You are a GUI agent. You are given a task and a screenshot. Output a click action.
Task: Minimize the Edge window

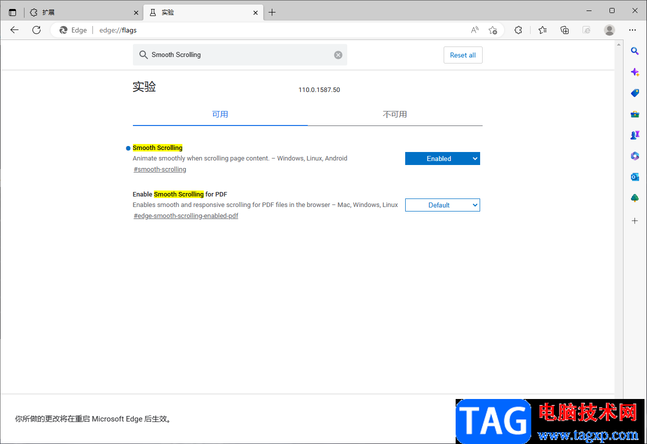[x=589, y=10]
